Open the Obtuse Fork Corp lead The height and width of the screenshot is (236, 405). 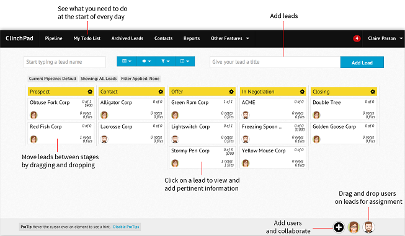tap(61, 109)
